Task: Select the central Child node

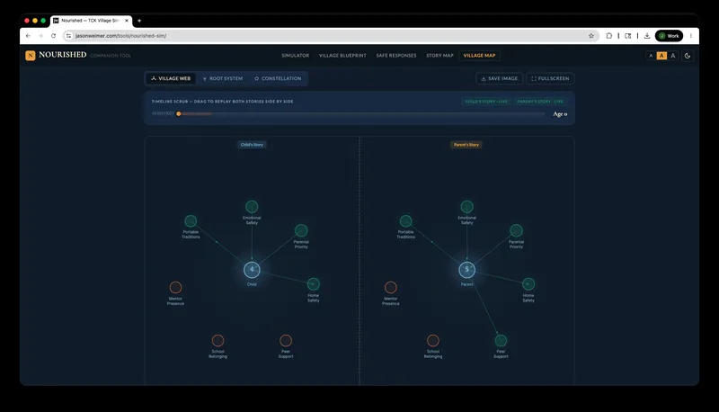Action: pyautogui.click(x=252, y=270)
